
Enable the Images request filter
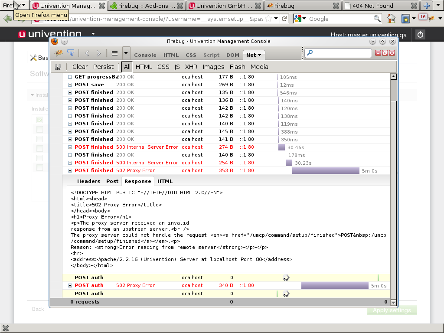213,67
